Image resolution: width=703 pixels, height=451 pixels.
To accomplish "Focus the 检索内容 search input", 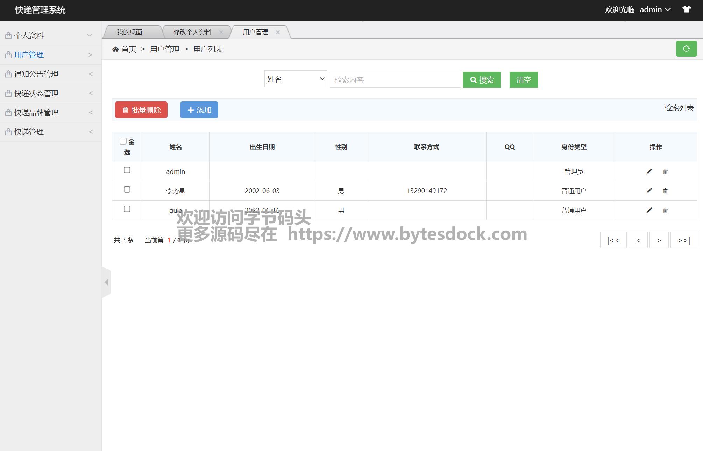I will pos(395,80).
